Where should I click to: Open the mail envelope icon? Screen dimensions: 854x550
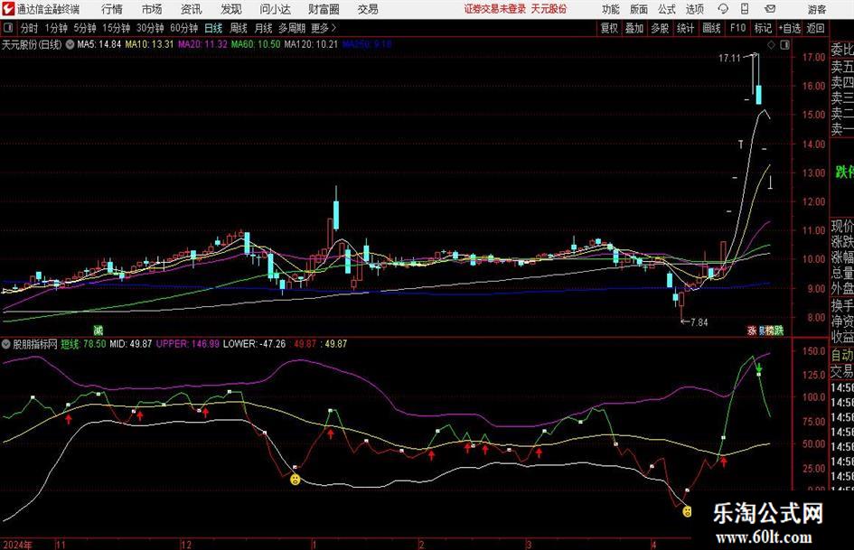pos(770,9)
